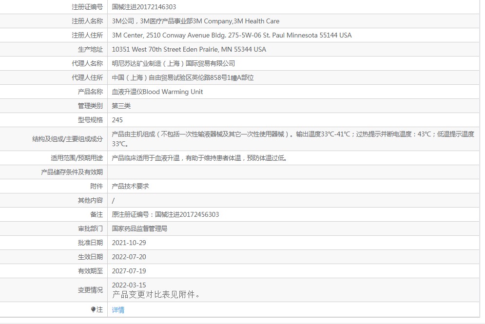The image size is (485, 324).
Task: Click remark 原注册证编号：国械注进20172456303
Action: pos(165,214)
